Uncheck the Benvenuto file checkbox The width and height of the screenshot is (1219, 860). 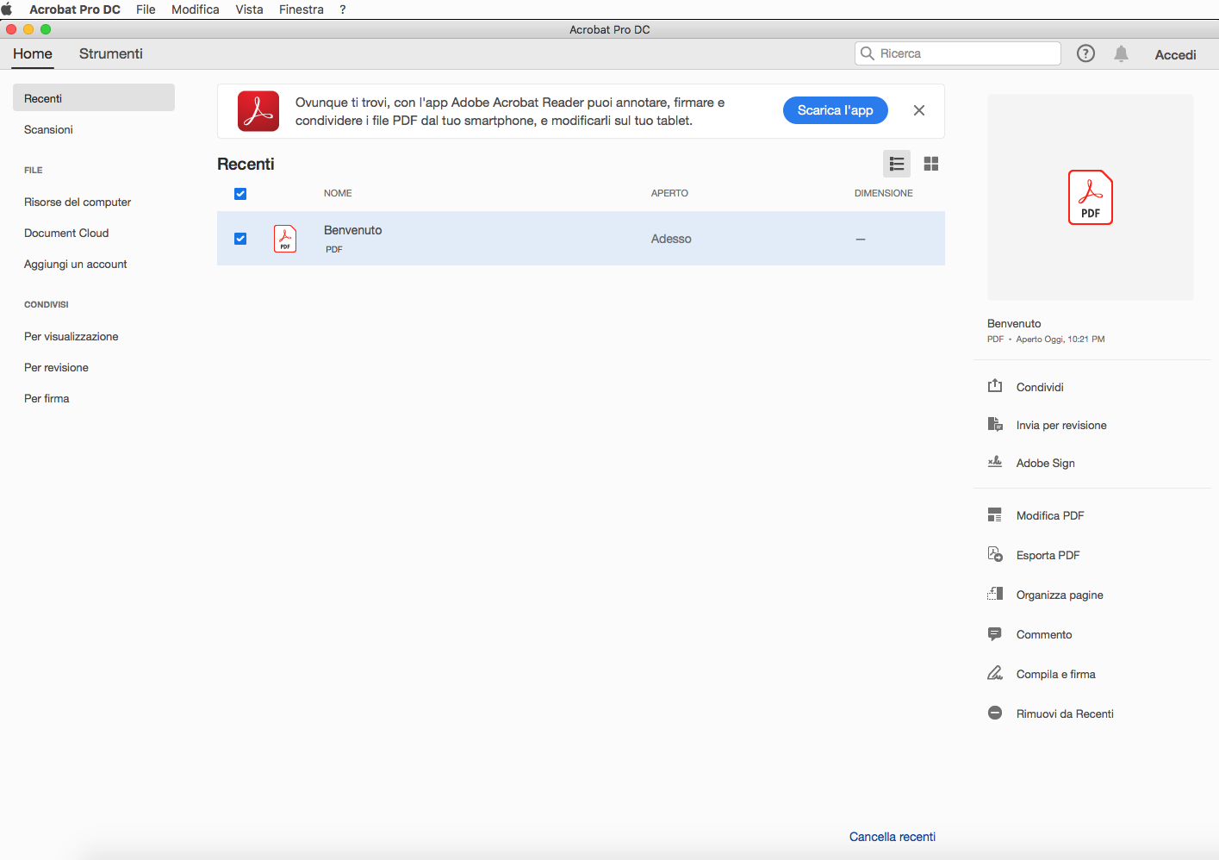(x=240, y=239)
